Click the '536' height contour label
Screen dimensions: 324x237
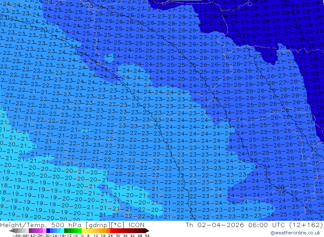pos(281,189)
